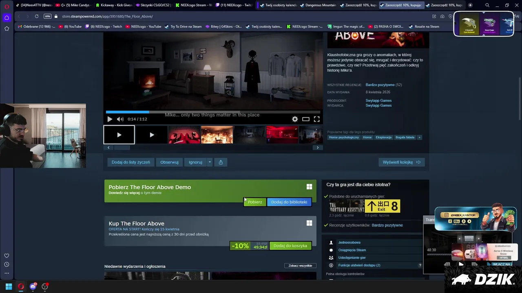This screenshot has width=522, height=293.
Task: Go back with the browser back arrow
Action: tap(19, 16)
